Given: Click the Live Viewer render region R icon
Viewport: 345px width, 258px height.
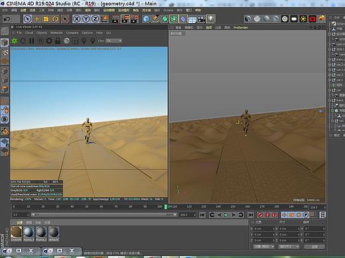Looking at the screenshot, I should [40, 41].
